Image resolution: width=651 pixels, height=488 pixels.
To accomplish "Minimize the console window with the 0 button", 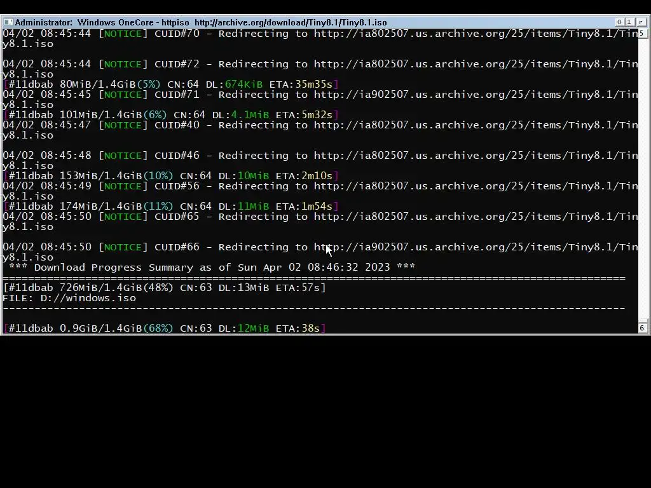I will point(619,22).
